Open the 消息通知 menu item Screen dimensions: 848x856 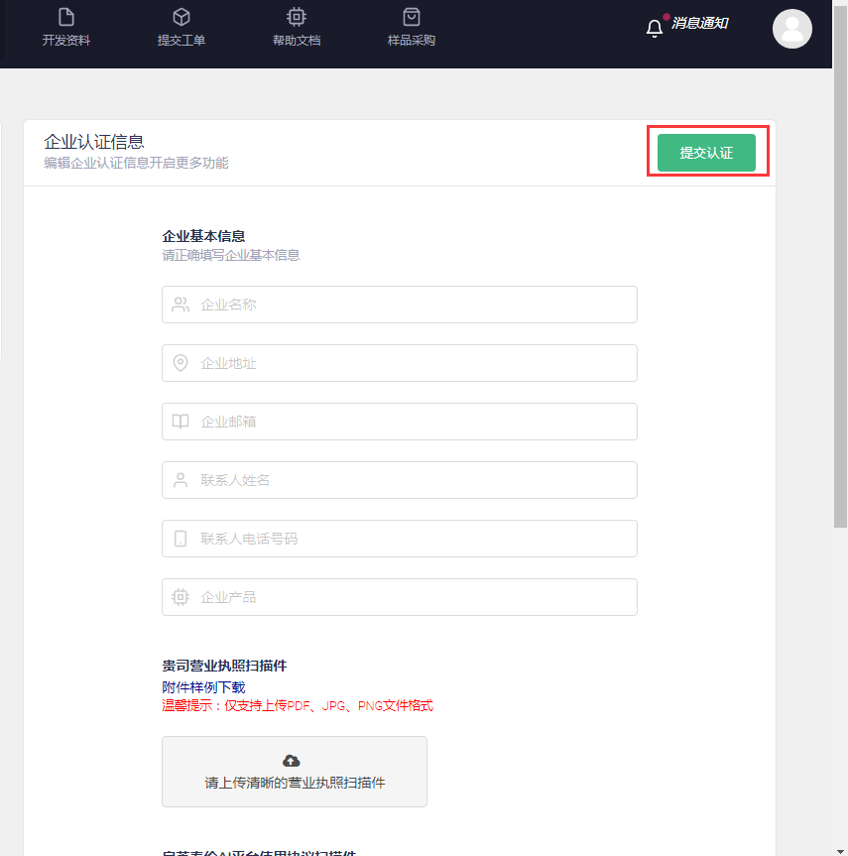pyautogui.click(x=700, y=23)
